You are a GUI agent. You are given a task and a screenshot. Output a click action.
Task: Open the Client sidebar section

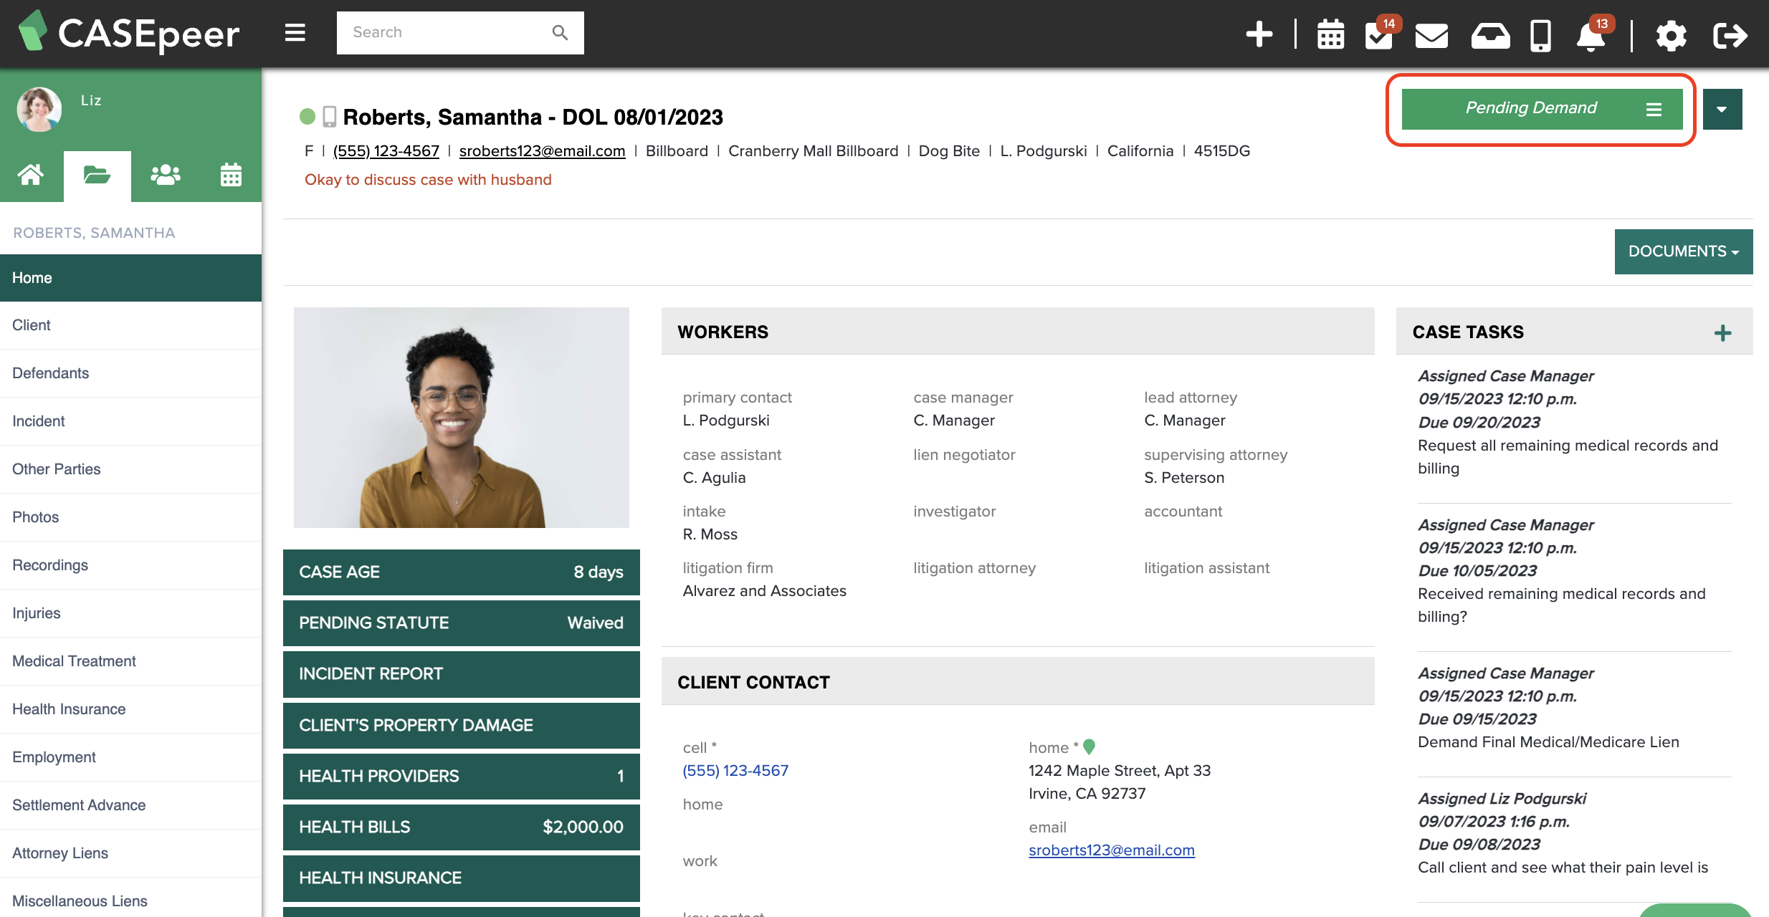[130, 325]
